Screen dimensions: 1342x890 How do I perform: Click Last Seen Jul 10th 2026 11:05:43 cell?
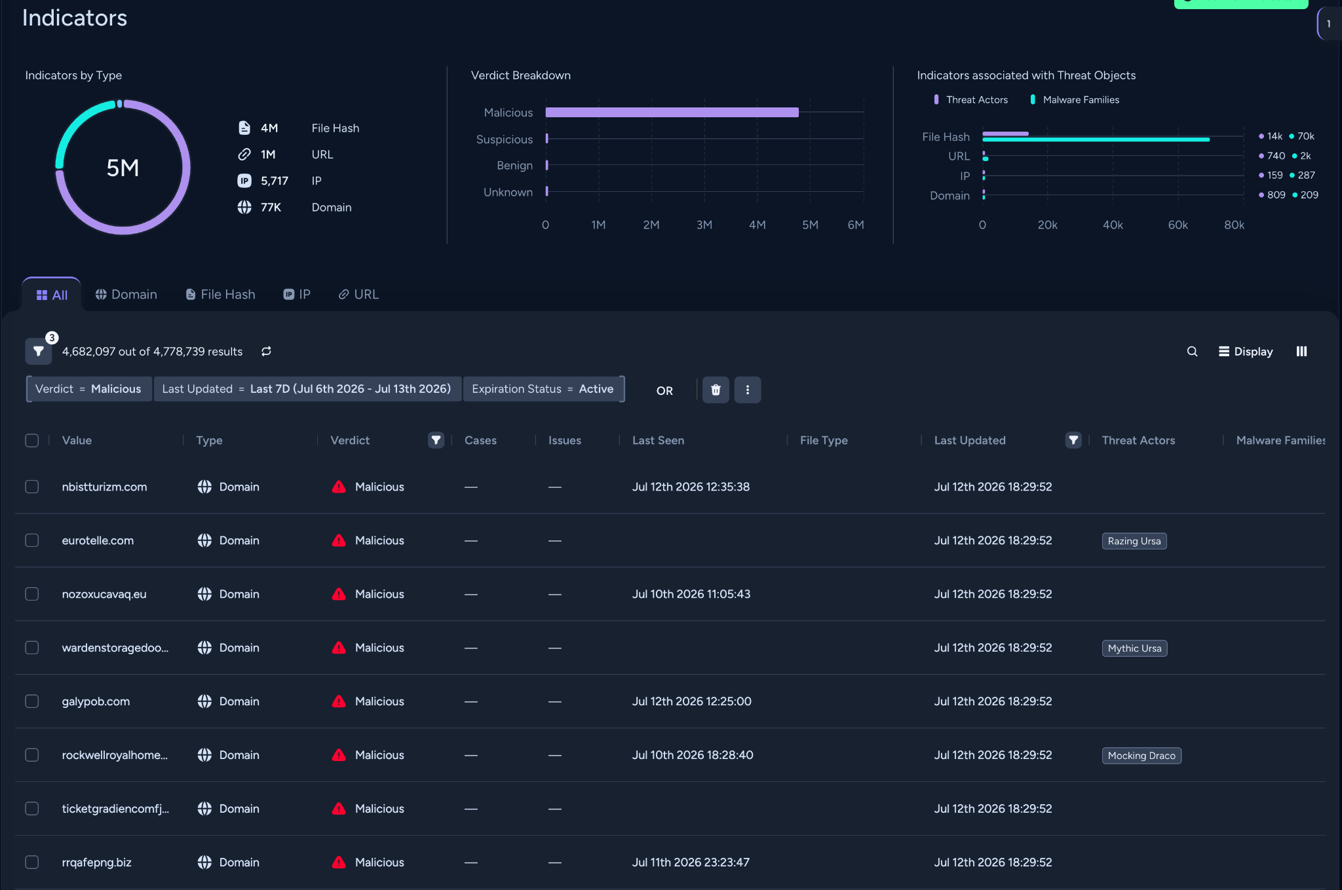(691, 594)
